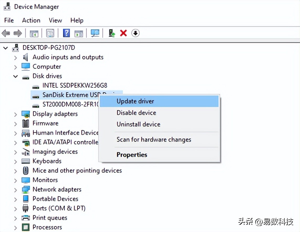
Task: Select the Monitors label
Action: pyautogui.click(x=45, y=180)
